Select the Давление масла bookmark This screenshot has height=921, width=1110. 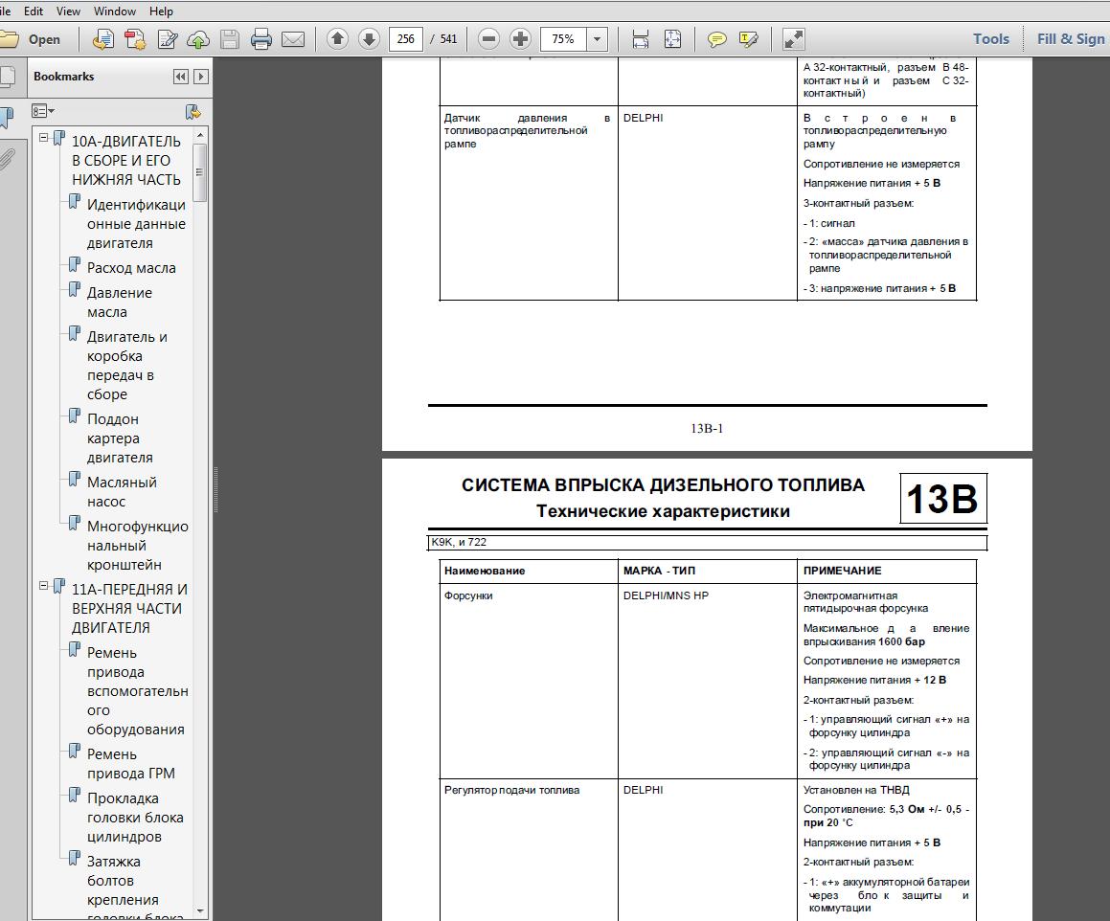pyautogui.click(x=119, y=303)
